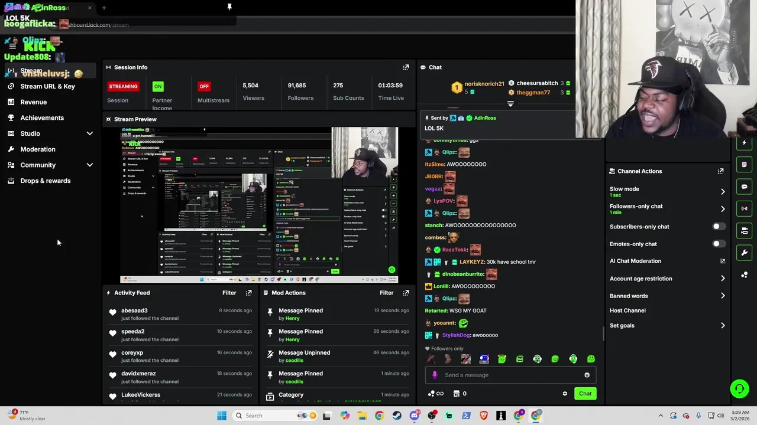Image resolution: width=757 pixels, height=425 pixels.
Task: Open the notes document side icon
Action: [x=744, y=165]
